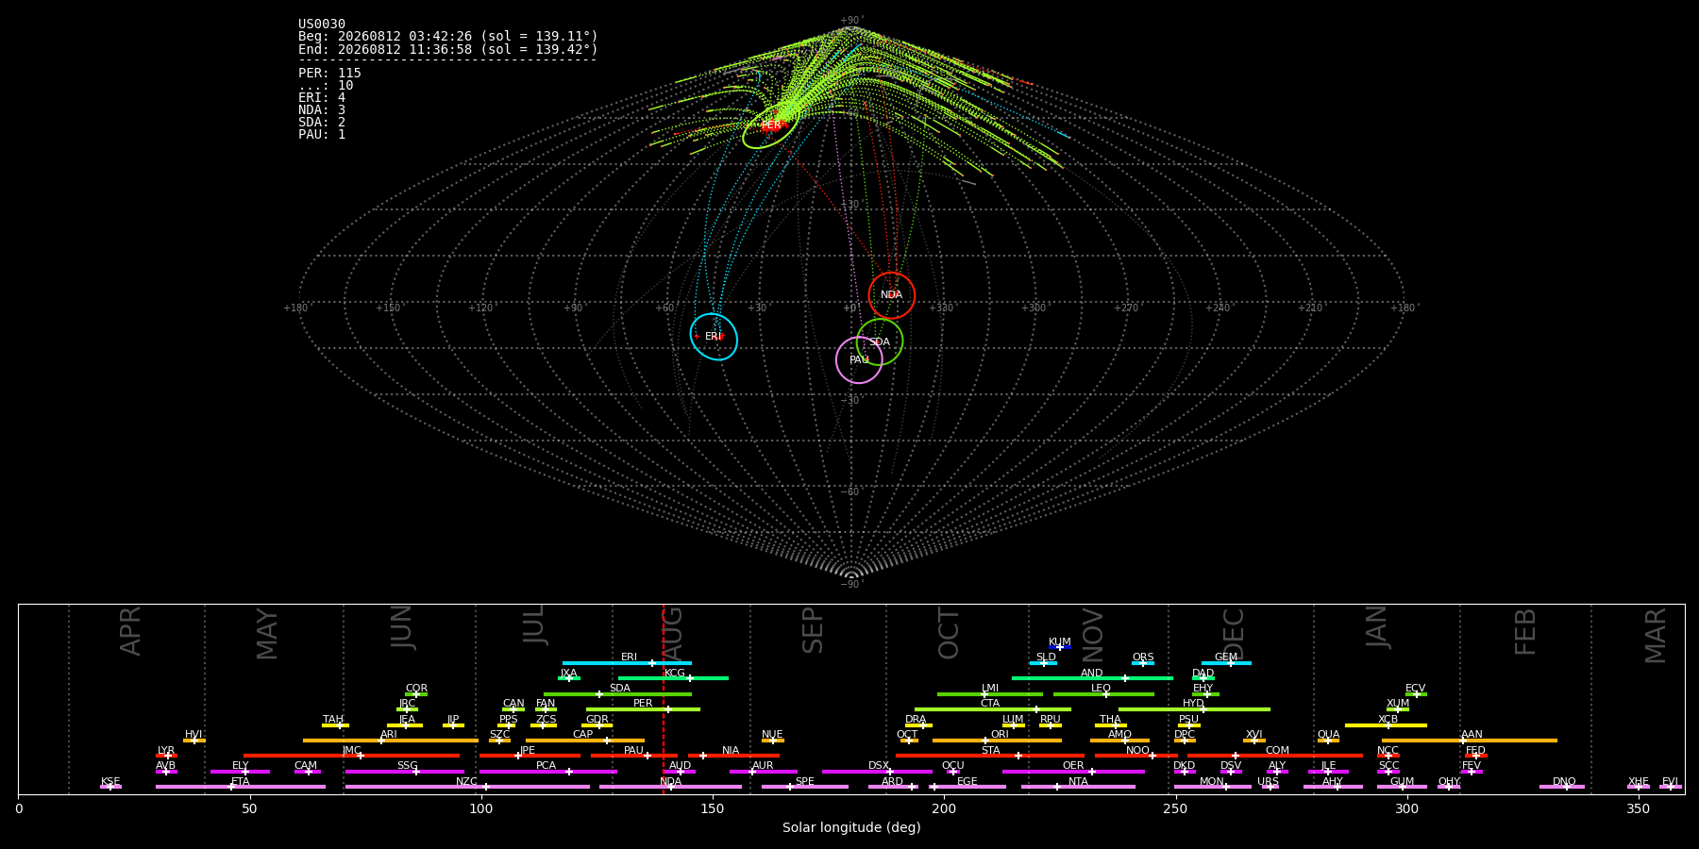
Task: Click the green SDA radiant circle
Action: coord(880,341)
